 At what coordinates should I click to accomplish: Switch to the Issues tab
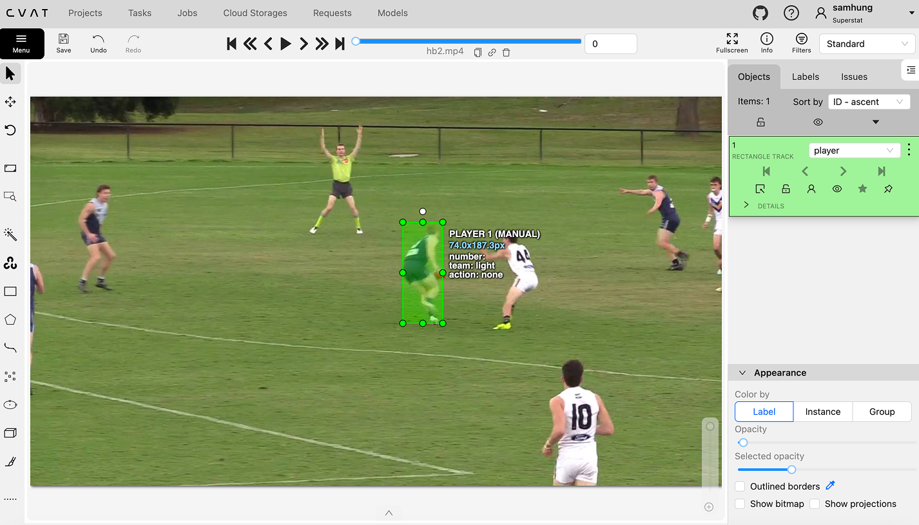(854, 77)
